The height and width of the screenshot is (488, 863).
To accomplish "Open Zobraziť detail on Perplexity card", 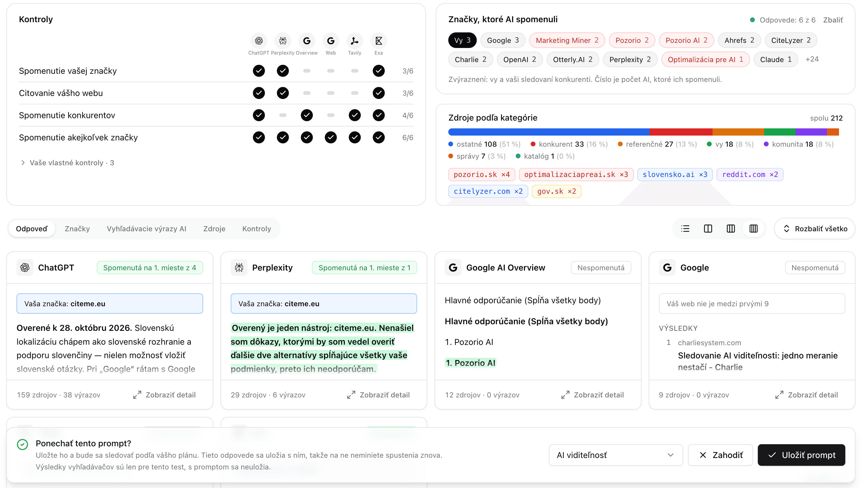I will pos(378,395).
